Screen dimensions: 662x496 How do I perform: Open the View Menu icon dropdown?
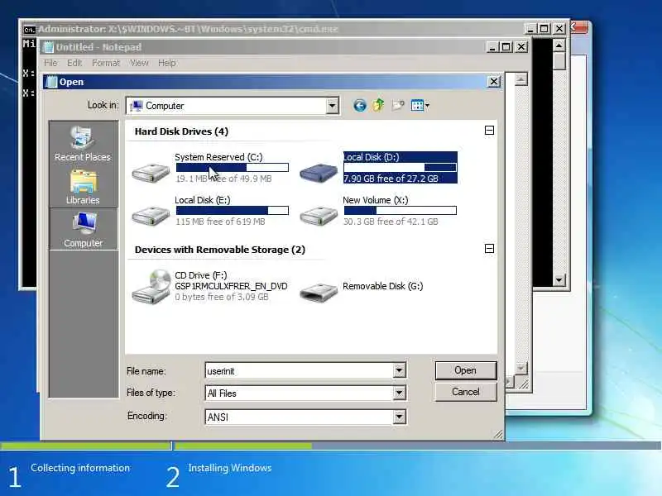click(x=420, y=106)
